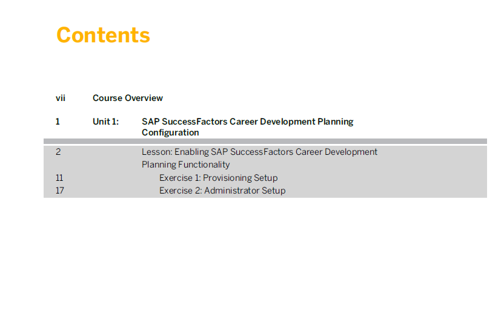Click the words Enabling SAP SuccessFactors Career Development
The height and width of the screenshot is (326, 504).
pyautogui.click(x=276, y=152)
